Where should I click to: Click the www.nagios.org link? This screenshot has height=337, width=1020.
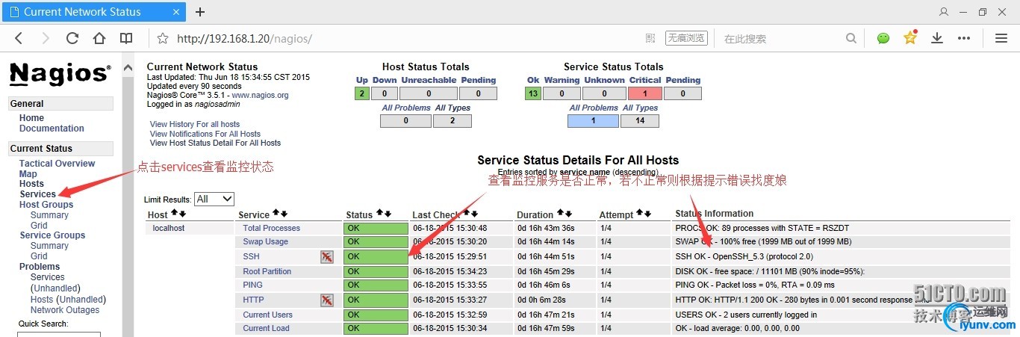[x=260, y=96]
